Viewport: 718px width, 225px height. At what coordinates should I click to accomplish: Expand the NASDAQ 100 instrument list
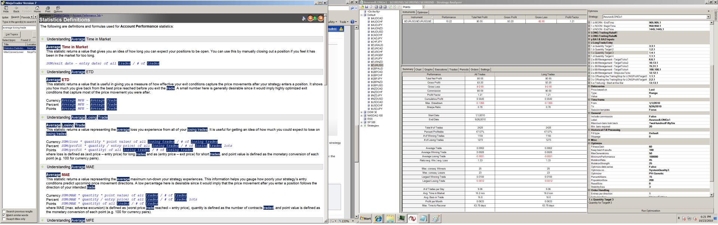tap(362, 115)
